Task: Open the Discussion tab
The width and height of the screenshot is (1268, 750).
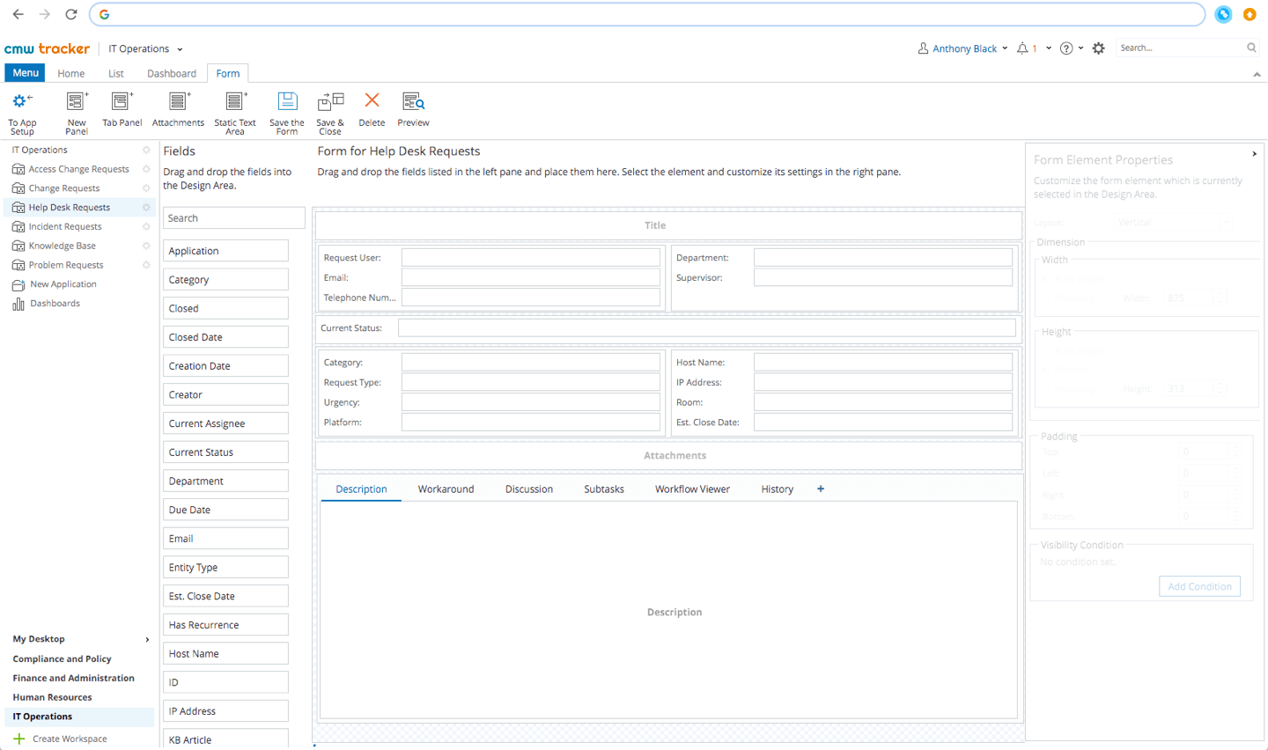Action: point(529,489)
